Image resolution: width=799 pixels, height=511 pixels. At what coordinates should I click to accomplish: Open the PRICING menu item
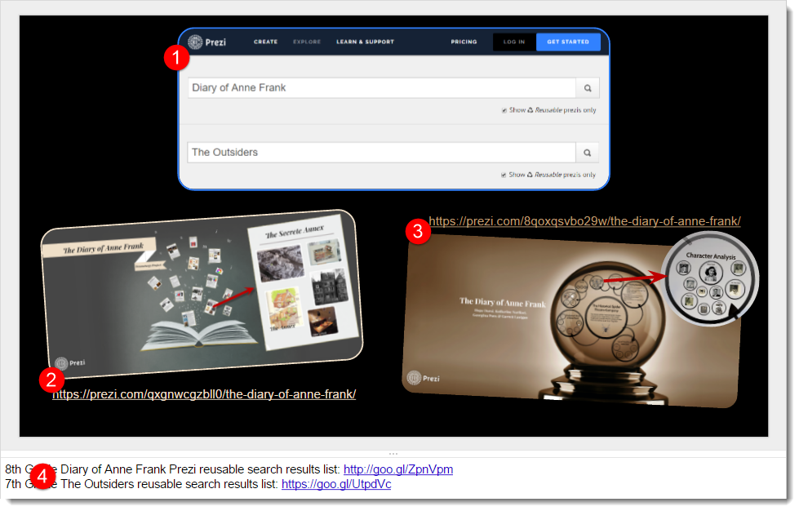pos(464,42)
